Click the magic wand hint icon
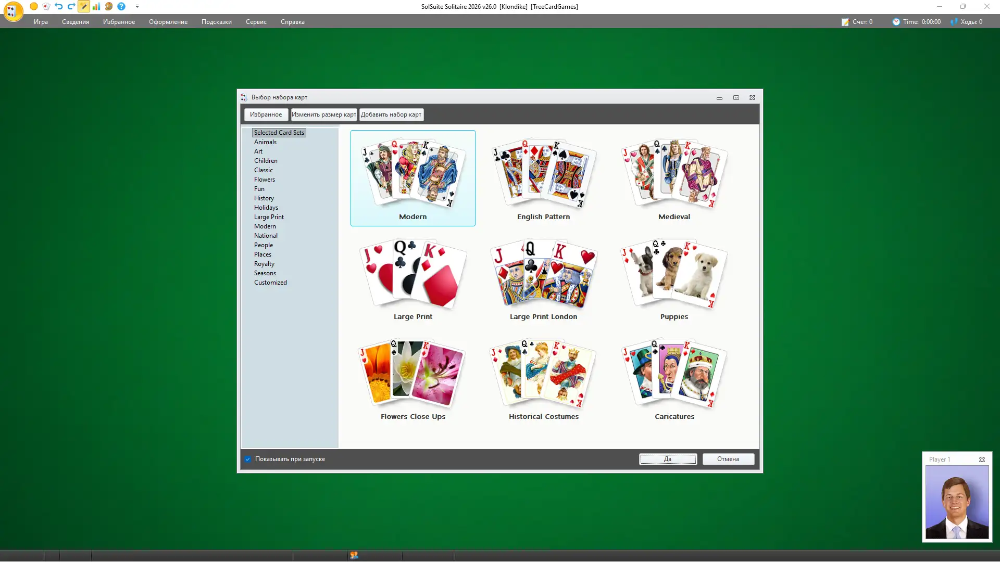 pyautogui.click(x=84, y=7)
